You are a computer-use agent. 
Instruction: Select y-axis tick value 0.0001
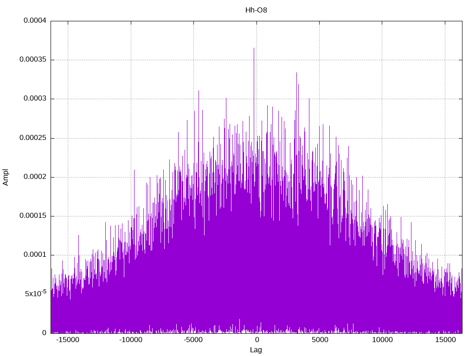[x=35, y=254]
